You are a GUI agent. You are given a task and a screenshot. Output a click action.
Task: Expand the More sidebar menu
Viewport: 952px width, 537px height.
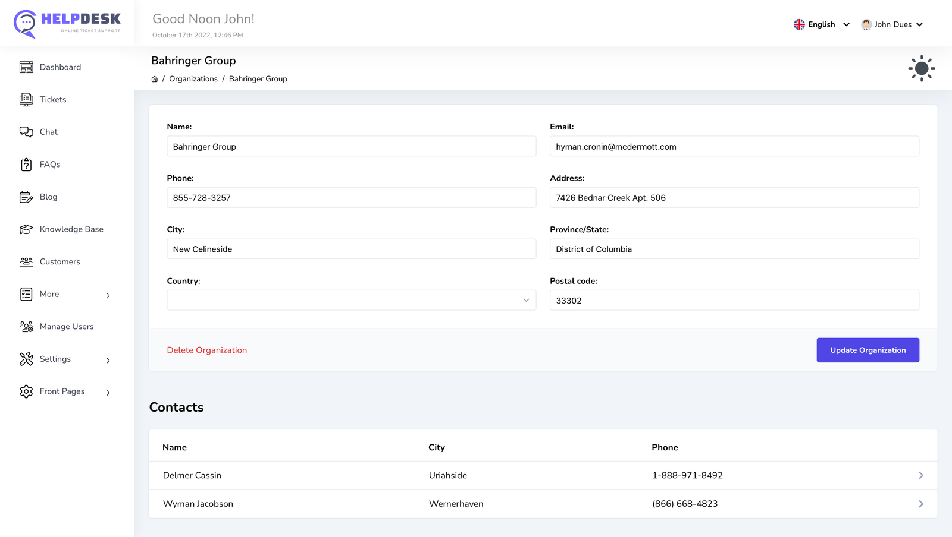click(x=108, y=295)
